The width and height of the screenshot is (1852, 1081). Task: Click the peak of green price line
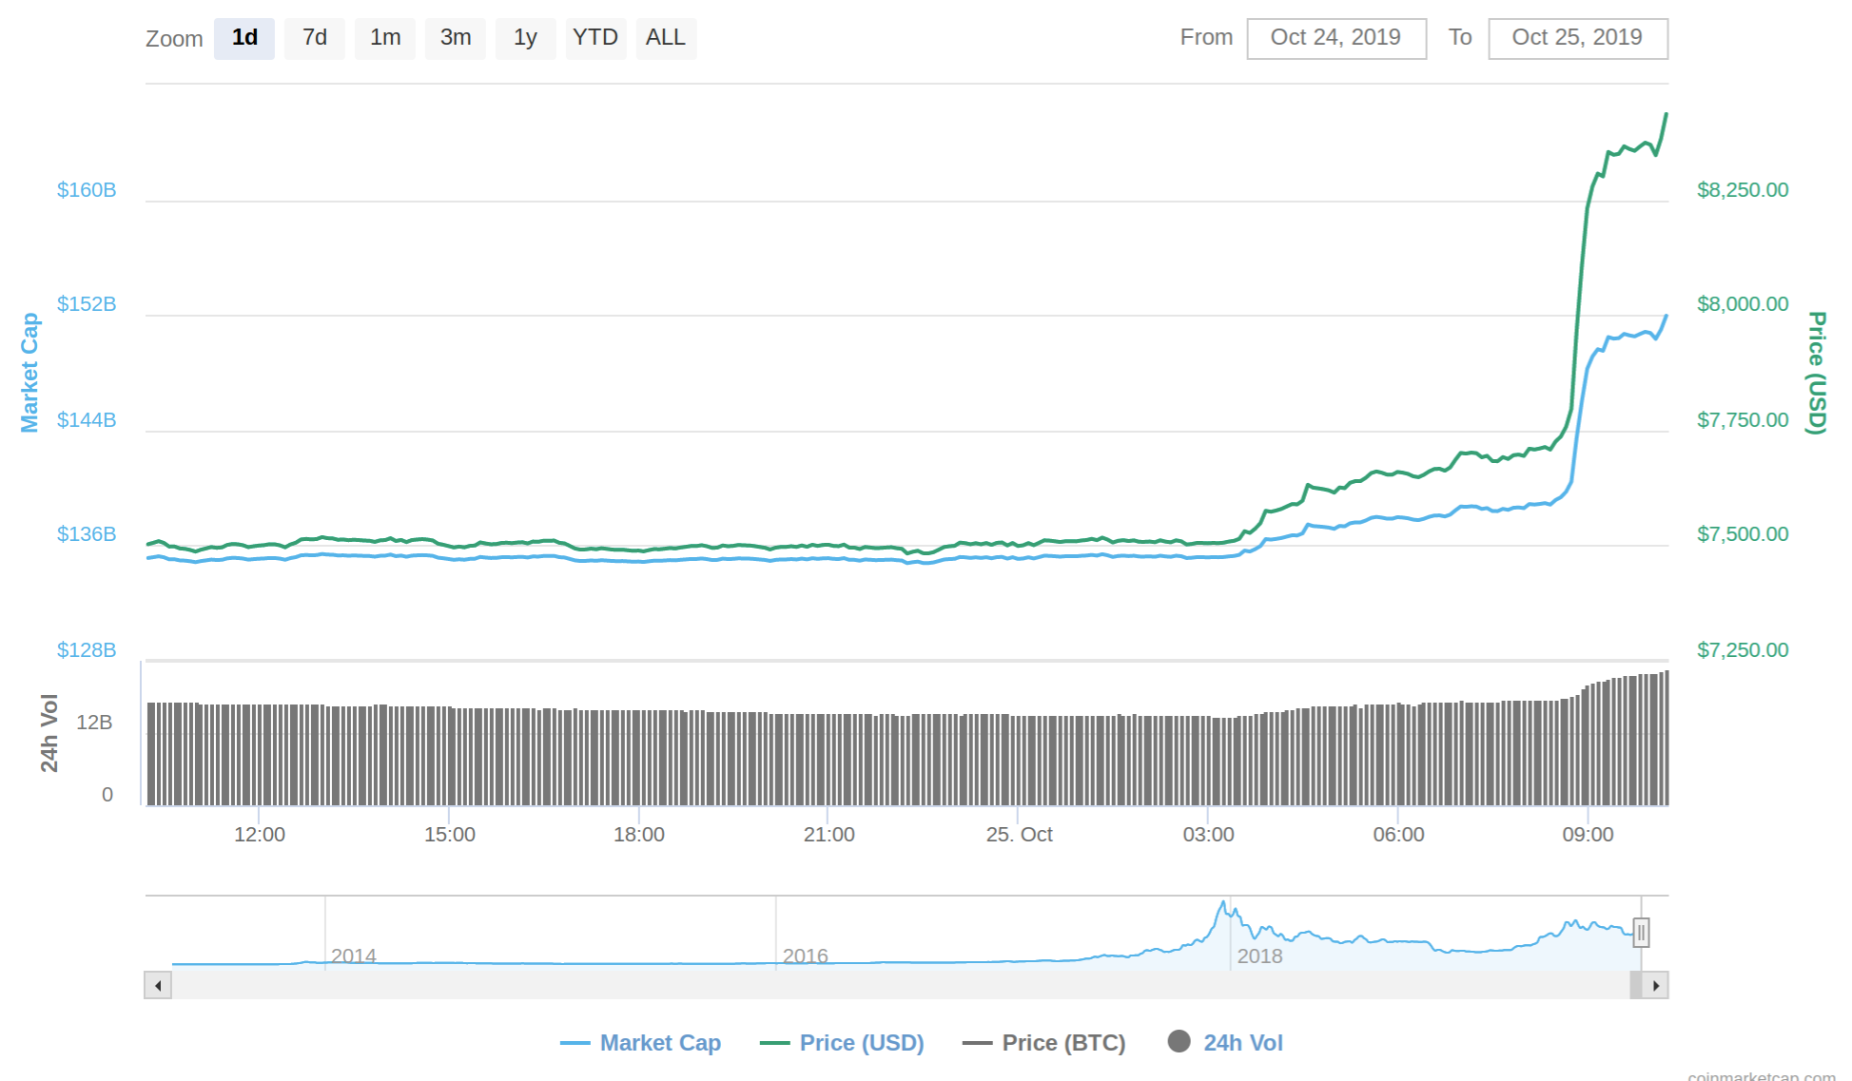[x=1666, y=115]
